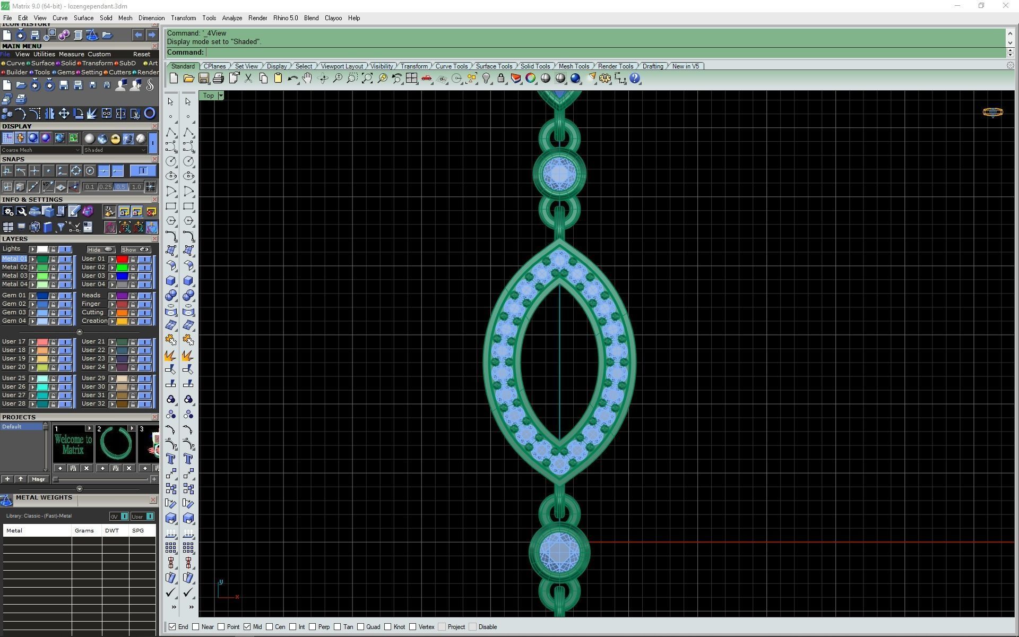Expand the left toolbar chevron at bottom

(x=174, y=607)
